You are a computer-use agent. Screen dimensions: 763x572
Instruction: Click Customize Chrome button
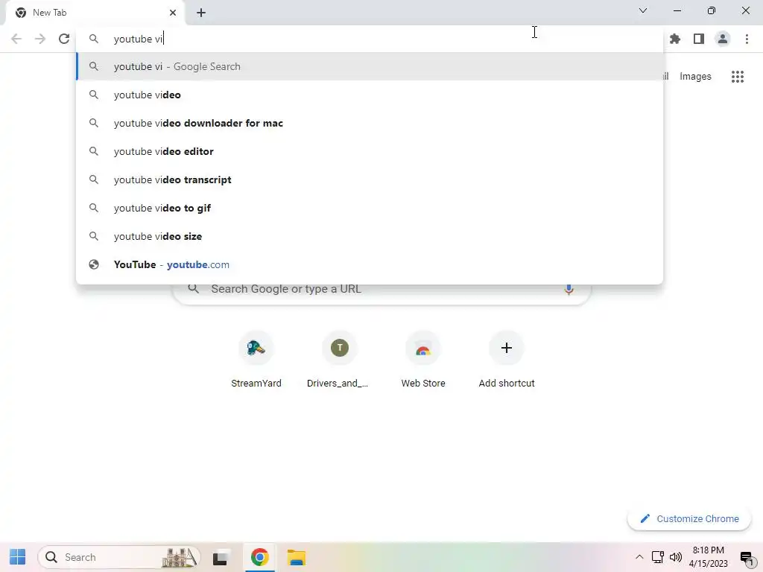pyautogui.click(x=689, y=518)
